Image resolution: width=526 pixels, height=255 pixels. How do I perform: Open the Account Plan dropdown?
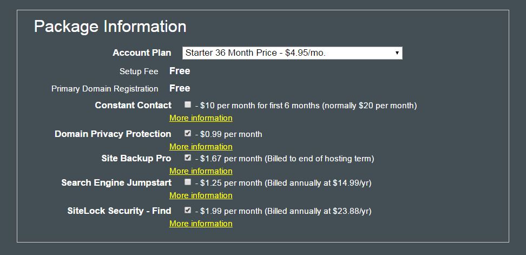coord(292,53)
